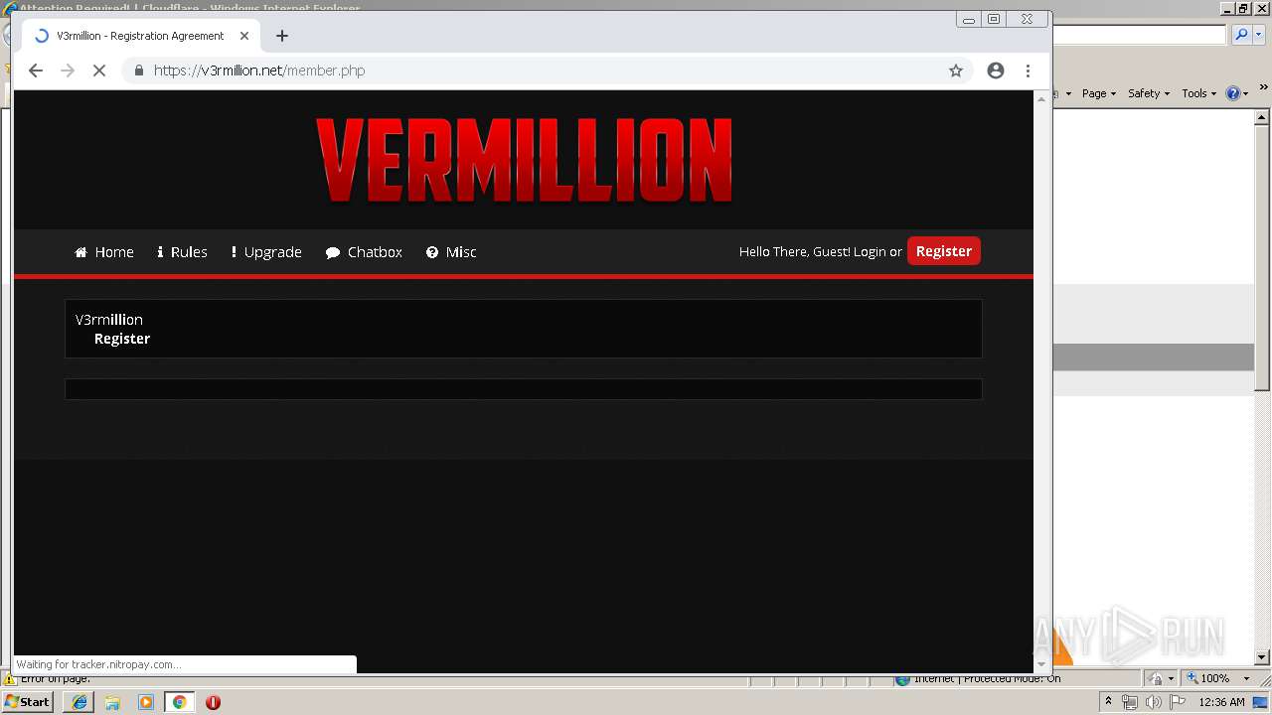Click the network tray icon
Screen dimensions: 1272x715
coord(1130,702)
